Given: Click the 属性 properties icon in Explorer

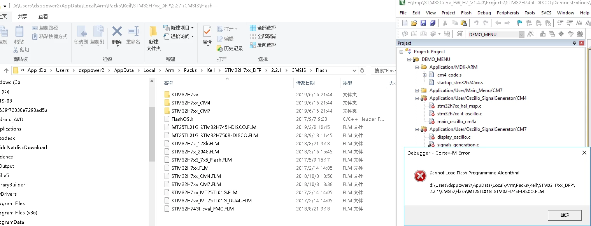Looking at the screenshot, I should tap(207, 31).
